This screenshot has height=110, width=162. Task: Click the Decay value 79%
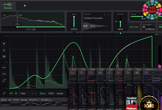click(143, 19)
